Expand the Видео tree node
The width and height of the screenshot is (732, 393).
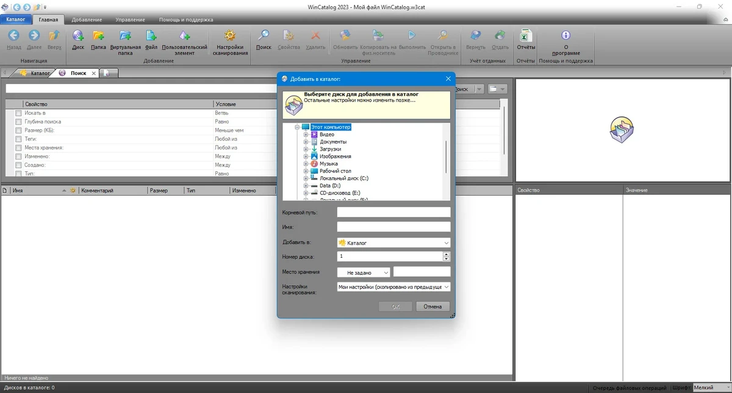(306, 134)
